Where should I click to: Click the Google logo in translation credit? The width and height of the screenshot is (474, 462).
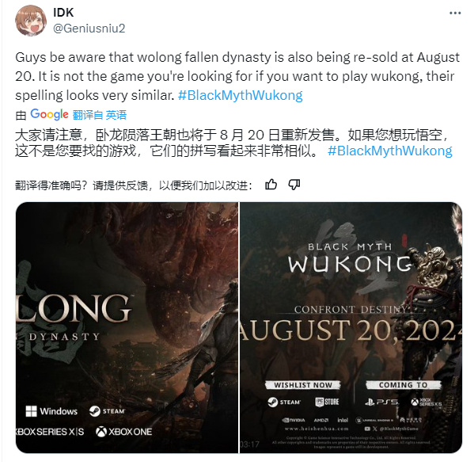pyautogui.click(x=49, y=114)
